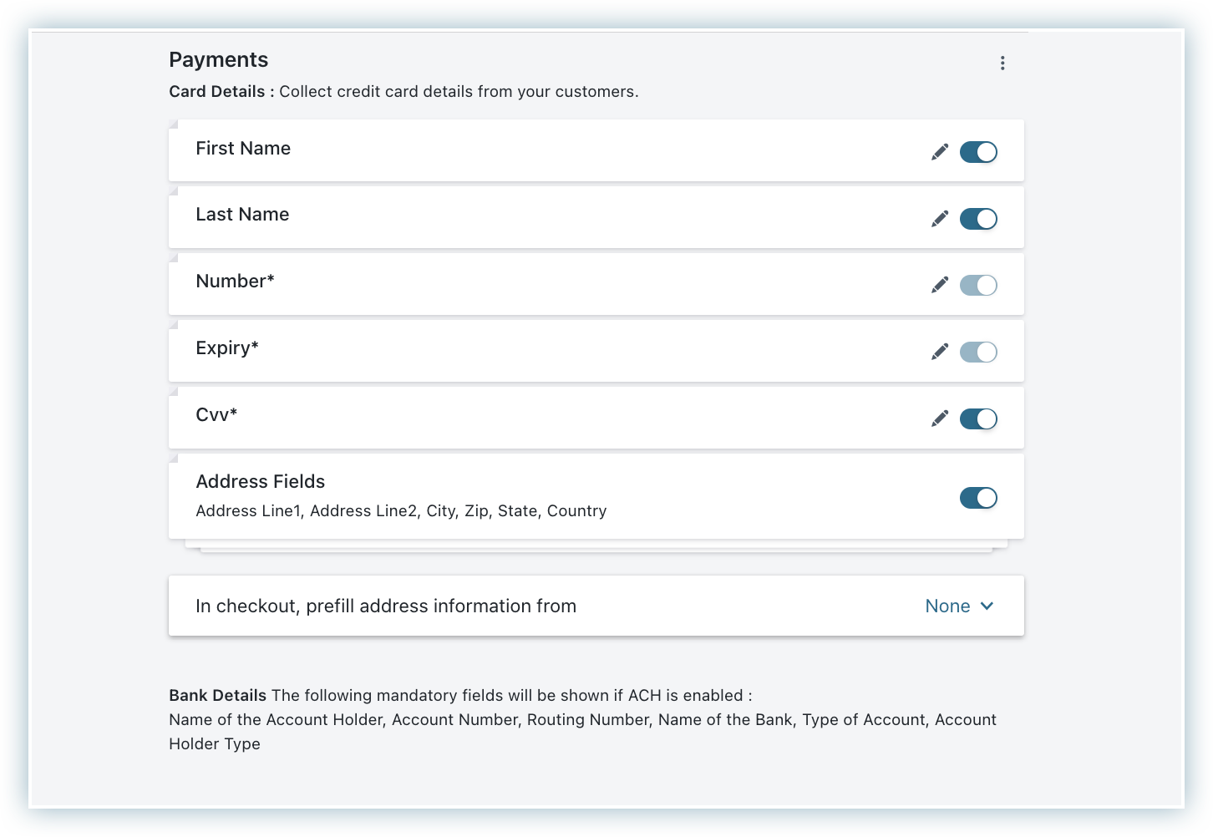Select the First Name row label

coord(243,149)
